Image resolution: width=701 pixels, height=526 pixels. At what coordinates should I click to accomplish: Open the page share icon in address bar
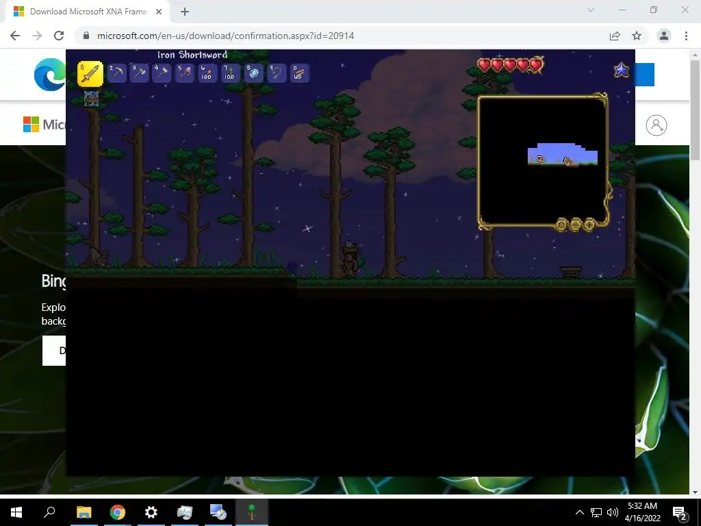pos(615,36)
